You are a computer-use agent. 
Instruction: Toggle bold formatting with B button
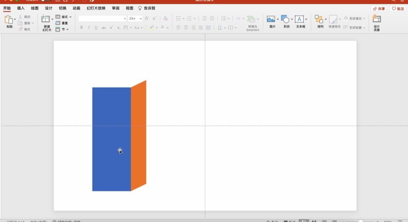pos(81,28)
